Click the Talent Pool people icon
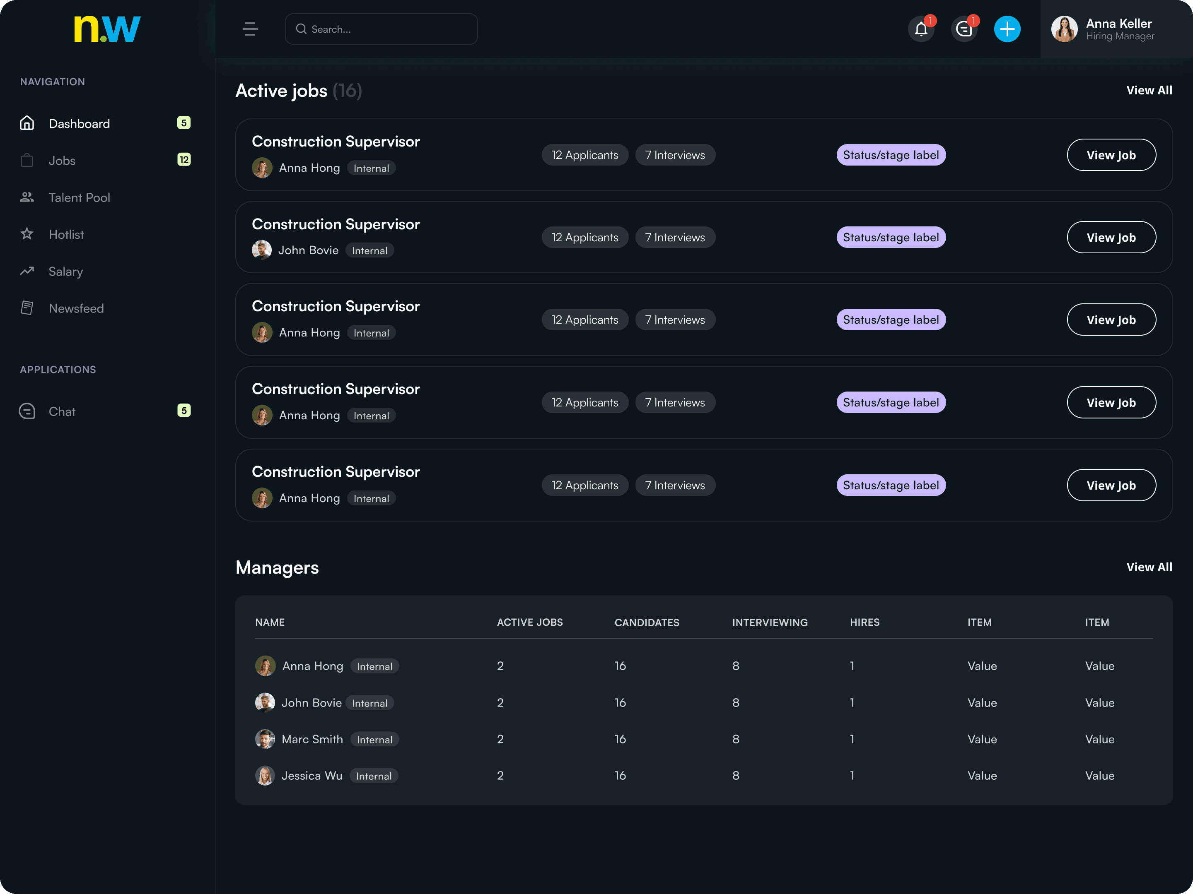Image resolution: width=1193 pixels, height=894 pixels. [27, 197]
